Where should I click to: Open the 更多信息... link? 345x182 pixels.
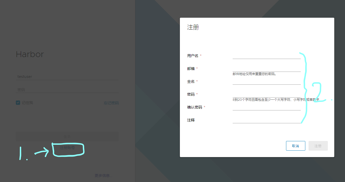pyautogui.click(x=103, y=176)
